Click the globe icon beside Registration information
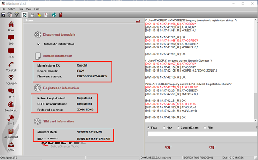Viewport: 258px width, 160px height. pos(38,88)
